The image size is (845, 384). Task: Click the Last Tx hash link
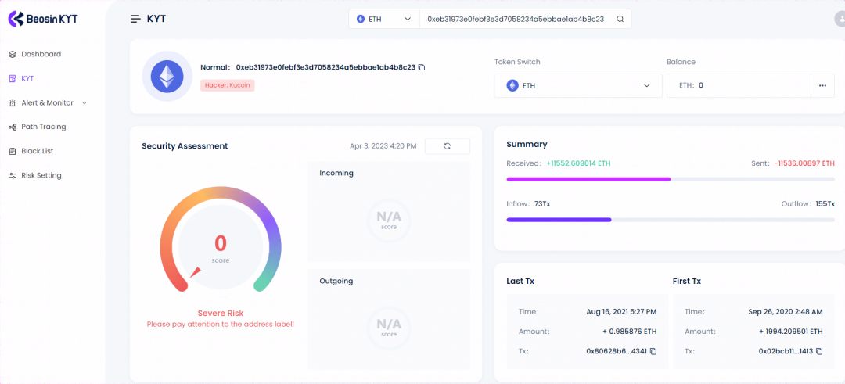616,352
